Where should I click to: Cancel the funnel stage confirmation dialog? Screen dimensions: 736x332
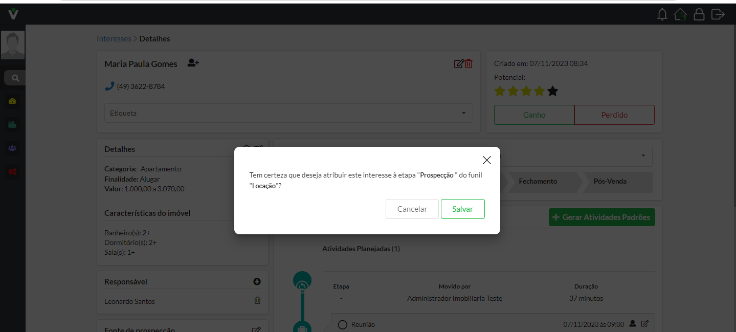pyautogui.click(x=412, y=209)
